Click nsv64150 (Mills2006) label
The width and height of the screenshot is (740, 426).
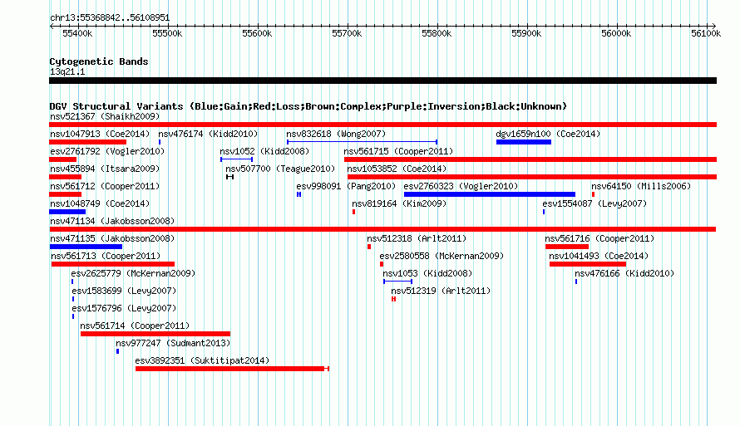(641, 186)
